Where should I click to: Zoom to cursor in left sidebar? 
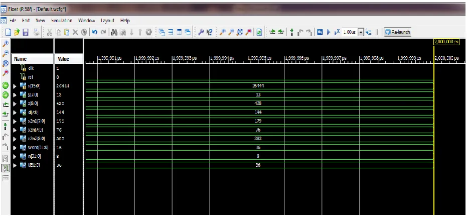point(5,73)
